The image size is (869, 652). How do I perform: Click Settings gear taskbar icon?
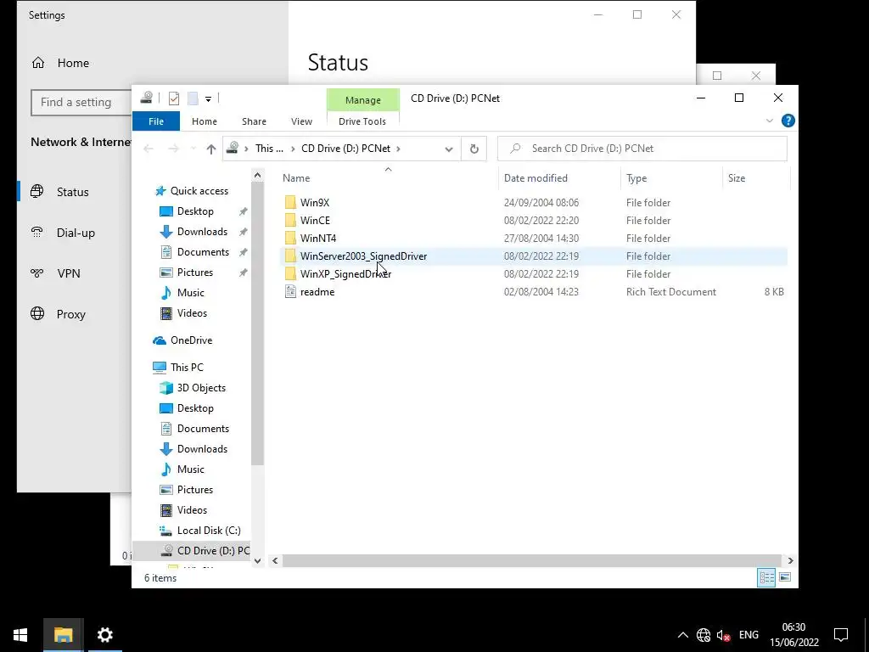[104, 635]
